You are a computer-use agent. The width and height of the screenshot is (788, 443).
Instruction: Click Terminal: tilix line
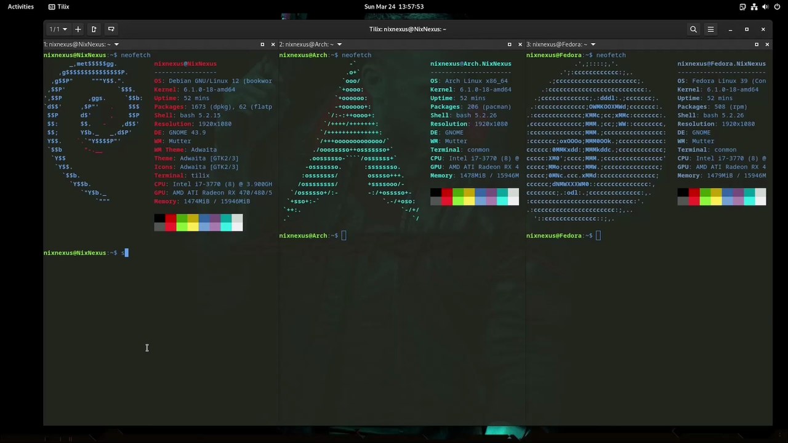182,175
